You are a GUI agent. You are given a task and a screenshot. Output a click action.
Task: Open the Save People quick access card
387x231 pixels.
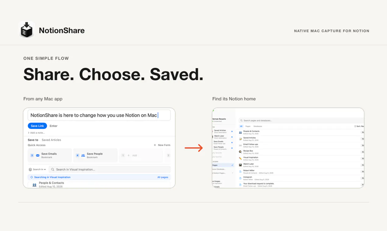click(x=95, y=155)
